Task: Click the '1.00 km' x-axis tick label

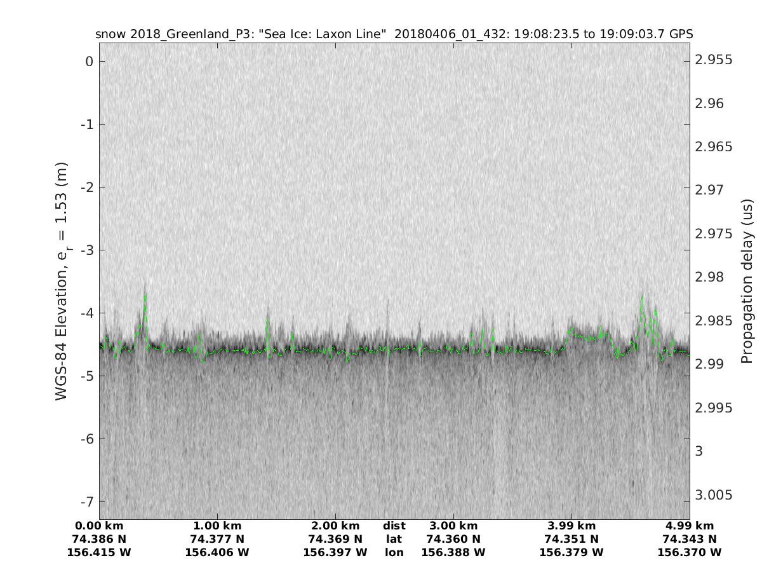Action: tap(217, 526)
